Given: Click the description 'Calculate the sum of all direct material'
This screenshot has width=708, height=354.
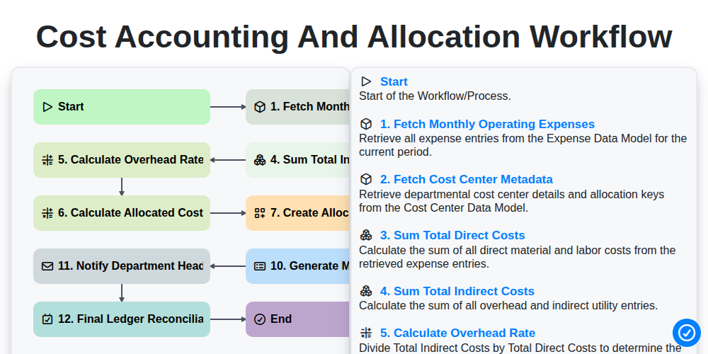Looking at the screenshot, I should [517, 257].
